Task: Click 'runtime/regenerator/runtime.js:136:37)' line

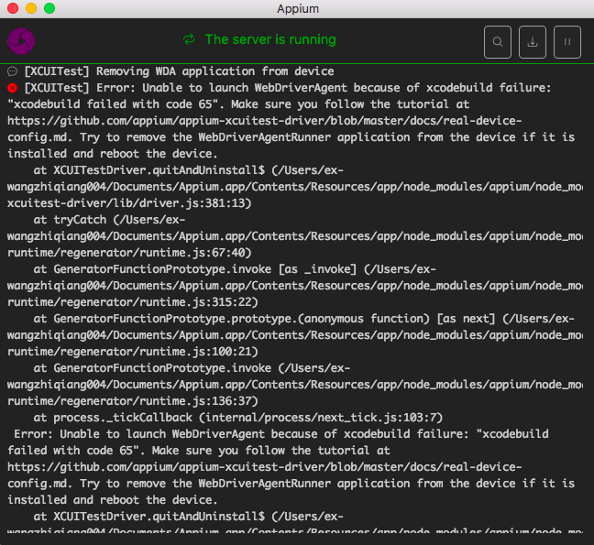Action: (x=133, y=401)
